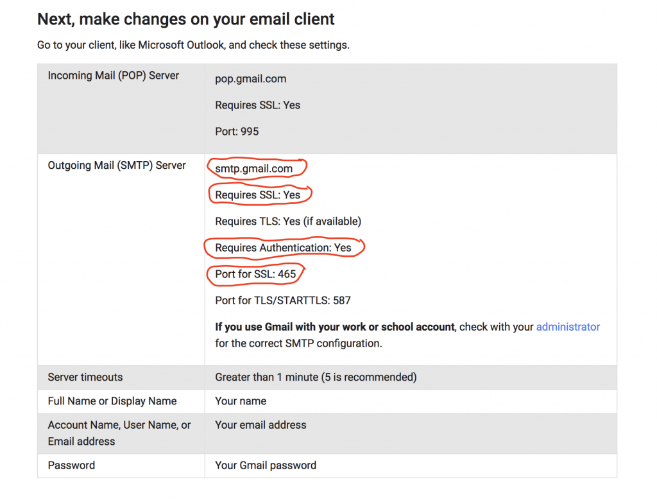Click the 'Next, make changes on your email client' heading

click(186, 19)
